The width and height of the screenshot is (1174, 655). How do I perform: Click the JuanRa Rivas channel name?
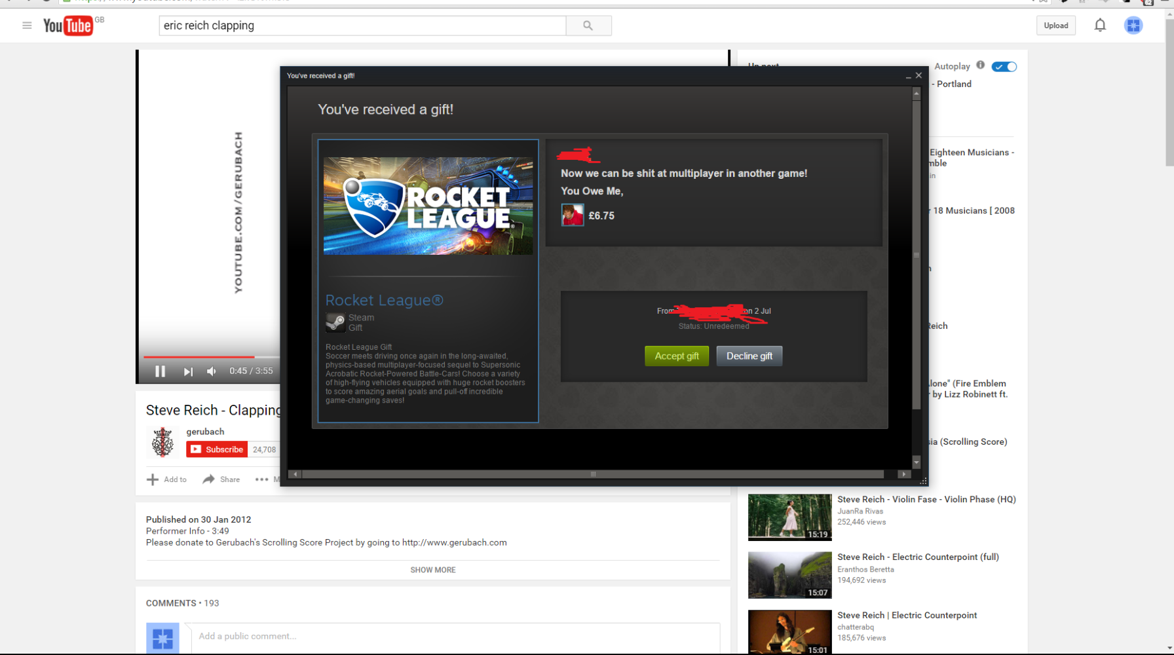(x=860, y=511)
